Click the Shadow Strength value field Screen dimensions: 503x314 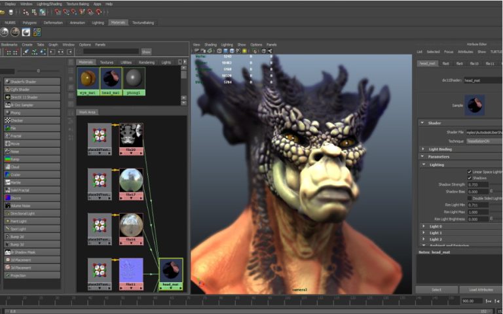[x=477, y=184]
